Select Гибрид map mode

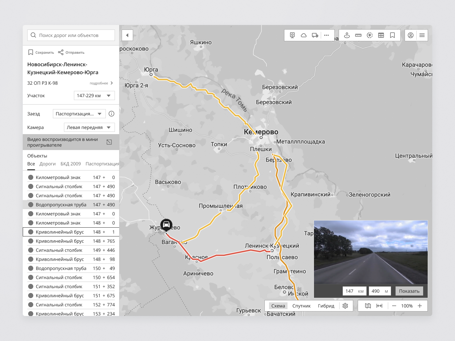326,306
